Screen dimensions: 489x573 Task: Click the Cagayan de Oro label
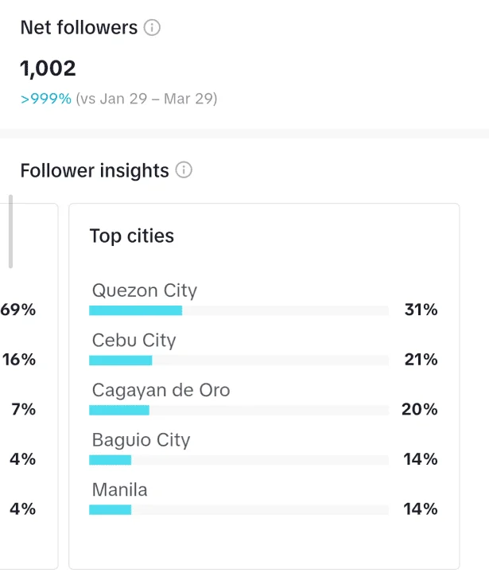[161, 390]
